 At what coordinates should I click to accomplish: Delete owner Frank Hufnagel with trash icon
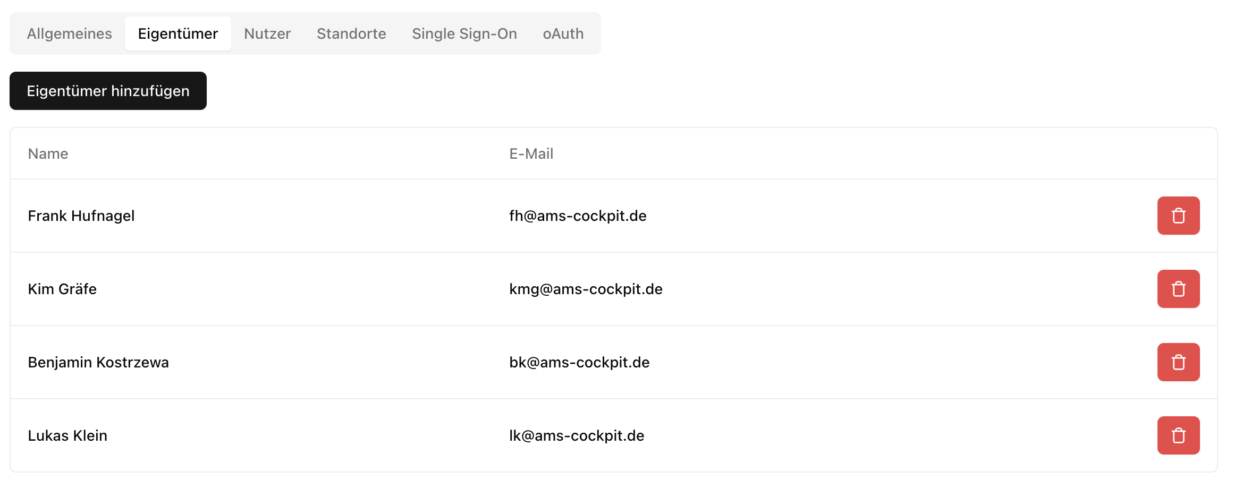pyautogui.click(x=1178, y=216)
